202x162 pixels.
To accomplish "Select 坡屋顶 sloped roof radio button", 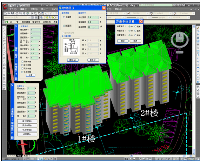I will pos(64,26).
